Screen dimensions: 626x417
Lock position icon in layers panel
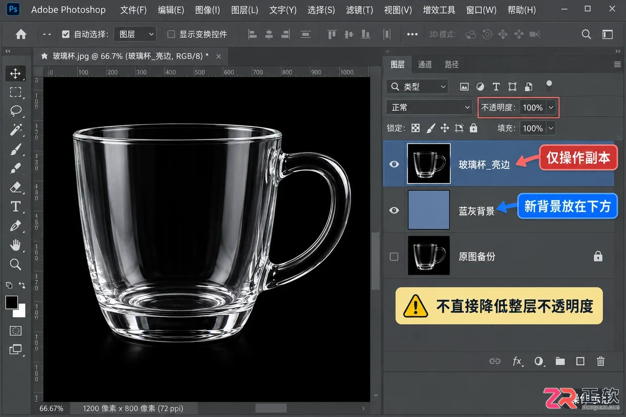coord(444,128)
